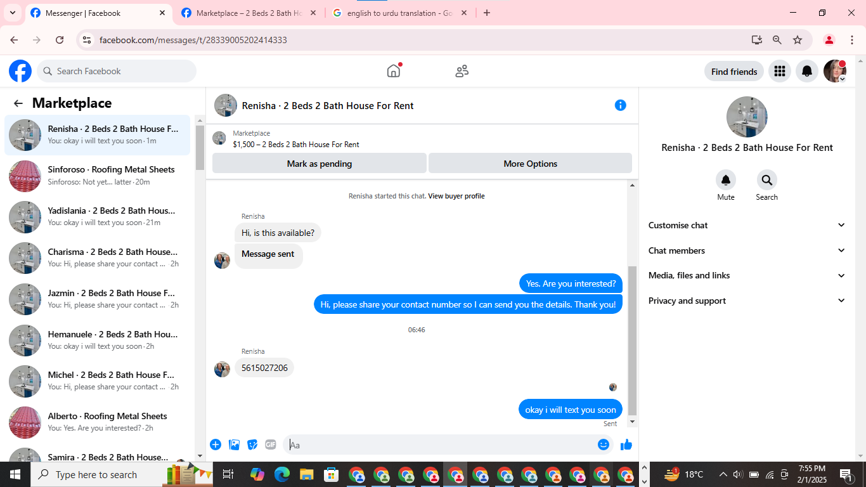Viewport: 866px width, 487px height.
Task: Focus the Search Facebook field
Action: (x=117, y=71)
